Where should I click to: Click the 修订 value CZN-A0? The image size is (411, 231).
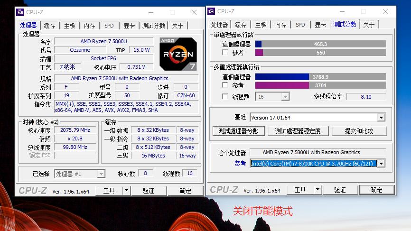coord(186,95)
